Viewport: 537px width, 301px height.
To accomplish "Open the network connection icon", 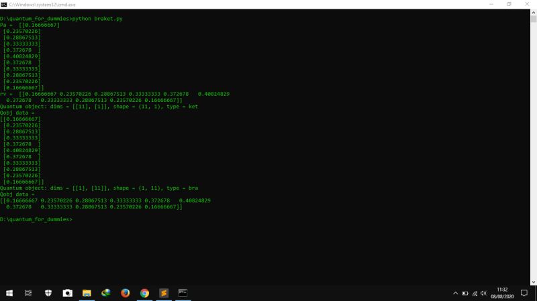I will 475,293.
